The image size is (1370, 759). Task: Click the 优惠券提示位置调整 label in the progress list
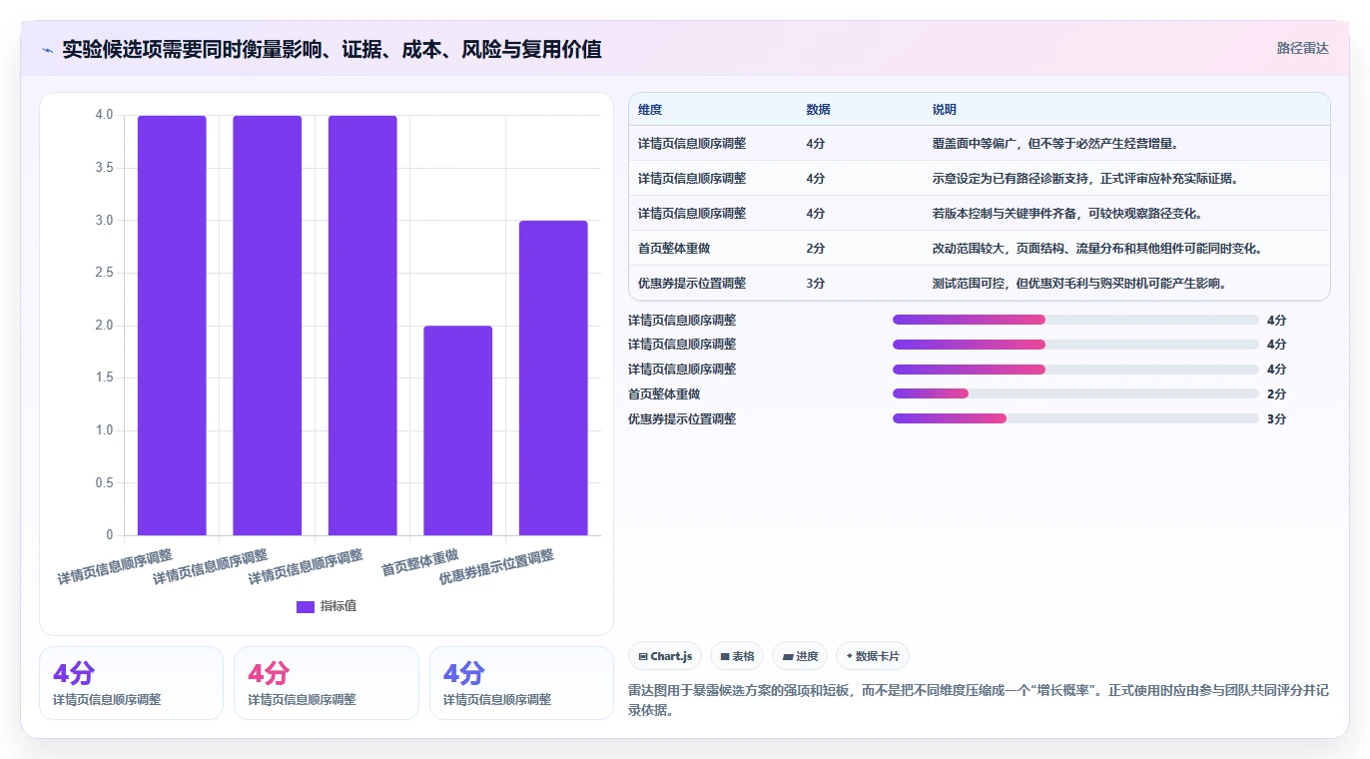[682, 419]
